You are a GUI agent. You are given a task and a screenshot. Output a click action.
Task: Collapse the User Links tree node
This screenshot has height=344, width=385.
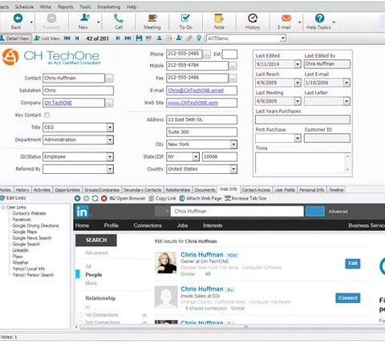click(x=3, y=208)
